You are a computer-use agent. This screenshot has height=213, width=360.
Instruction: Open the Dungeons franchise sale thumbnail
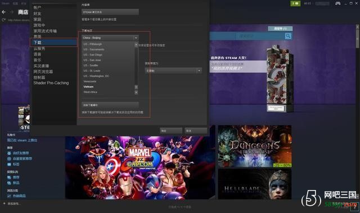coord(255,146)
